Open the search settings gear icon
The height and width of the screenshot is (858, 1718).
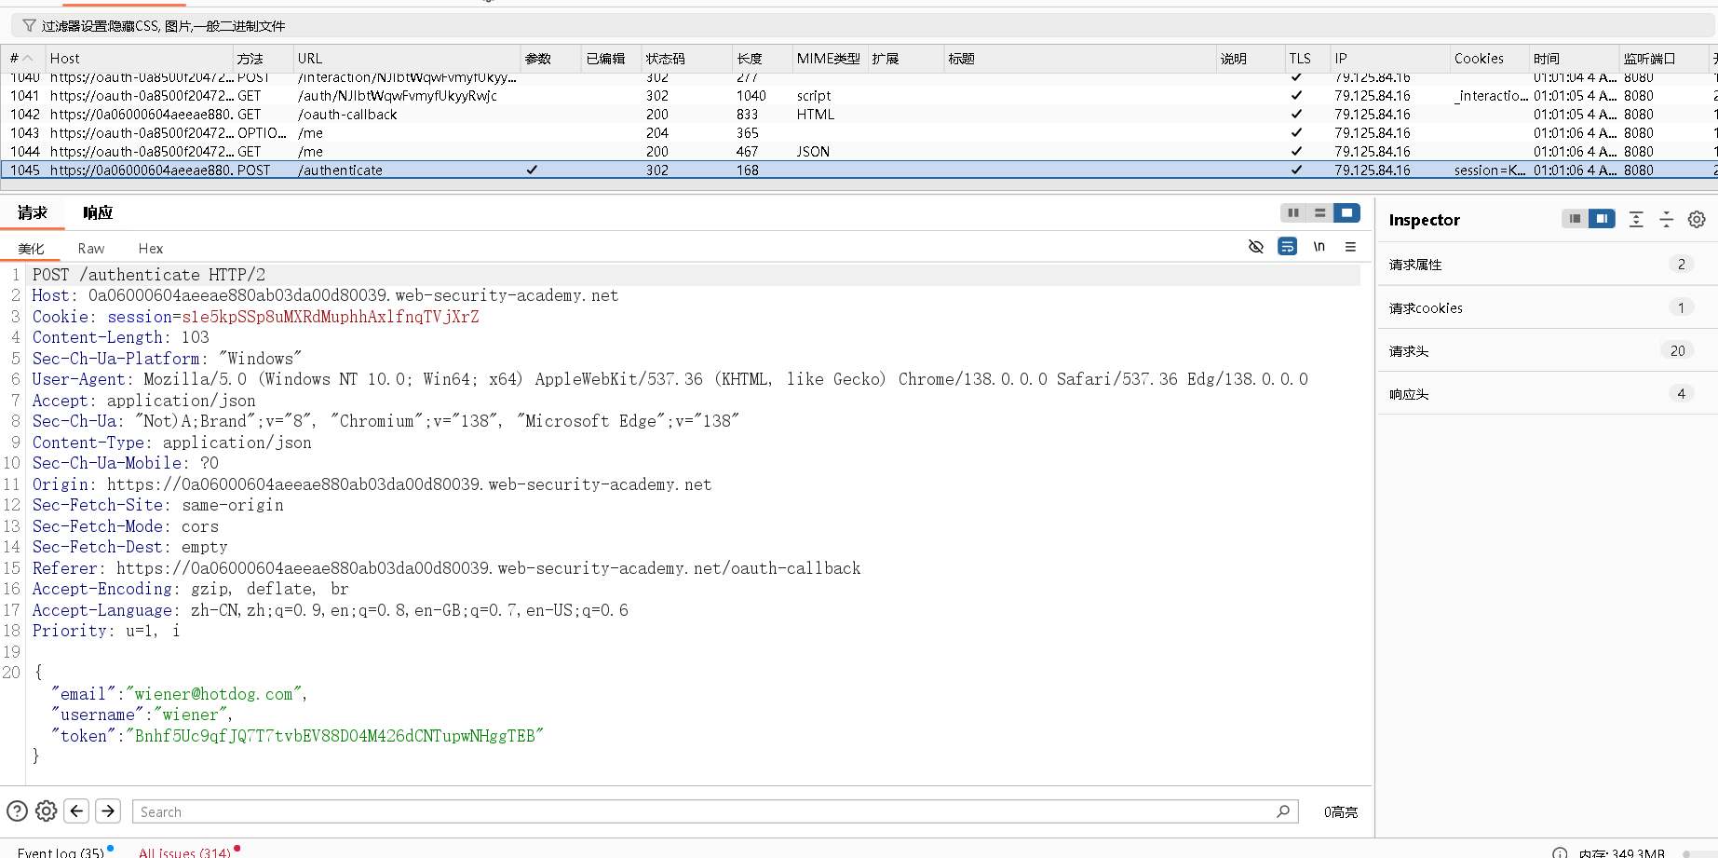(x=46, y=810)
